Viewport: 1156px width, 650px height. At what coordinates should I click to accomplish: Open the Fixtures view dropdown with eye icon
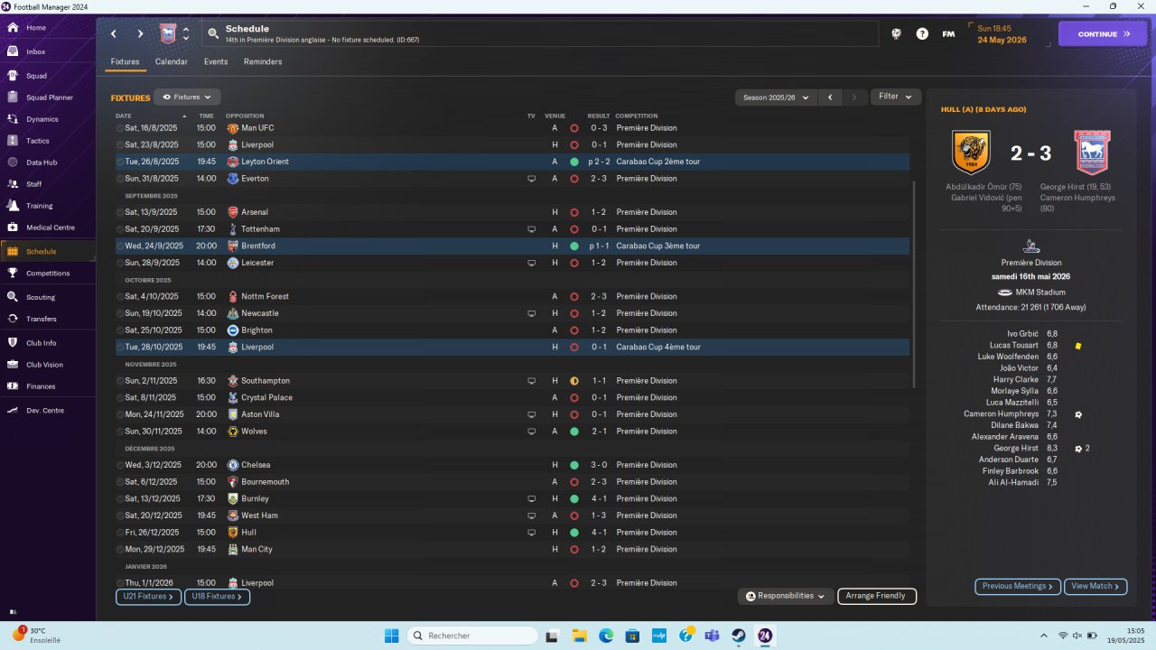coord(187,97)
